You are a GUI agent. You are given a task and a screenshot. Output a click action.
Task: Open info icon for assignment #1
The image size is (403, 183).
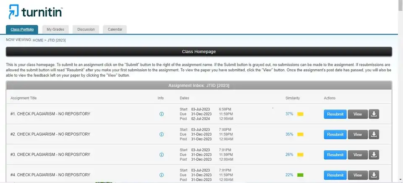pos(161,114)
